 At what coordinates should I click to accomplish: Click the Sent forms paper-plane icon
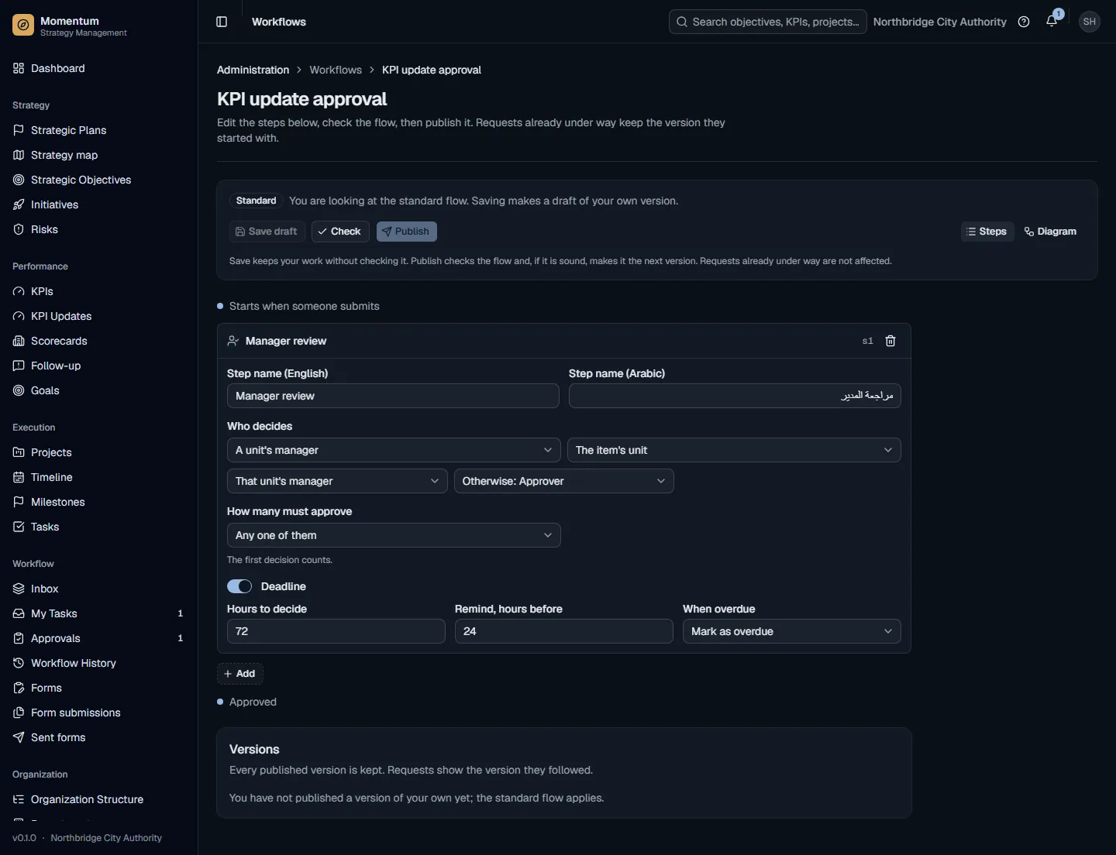(x=19, y=737)
